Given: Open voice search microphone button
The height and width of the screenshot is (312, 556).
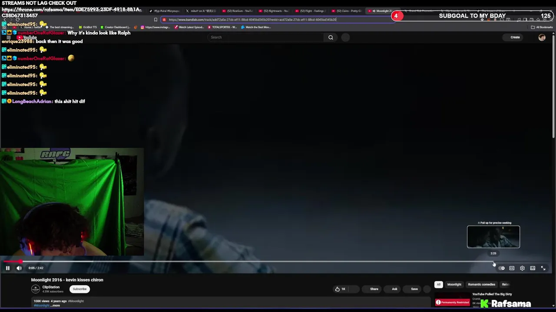Looking at the screenshot, I should point(345,37).
